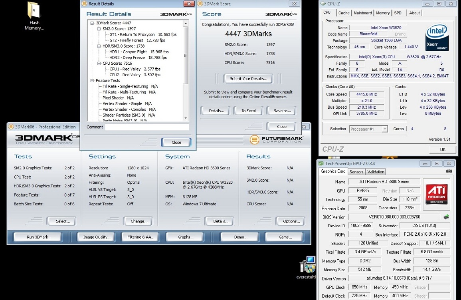Open Filtering & AA tool
The width and height of the screenshot is (461, 300).
point(140,237)
